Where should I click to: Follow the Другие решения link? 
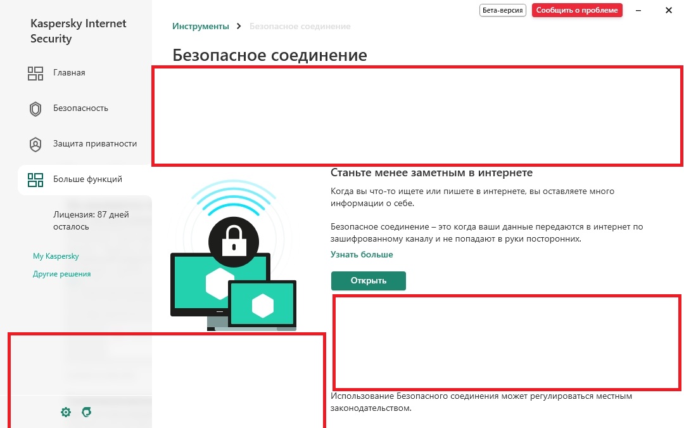click(x=62, y=274)
